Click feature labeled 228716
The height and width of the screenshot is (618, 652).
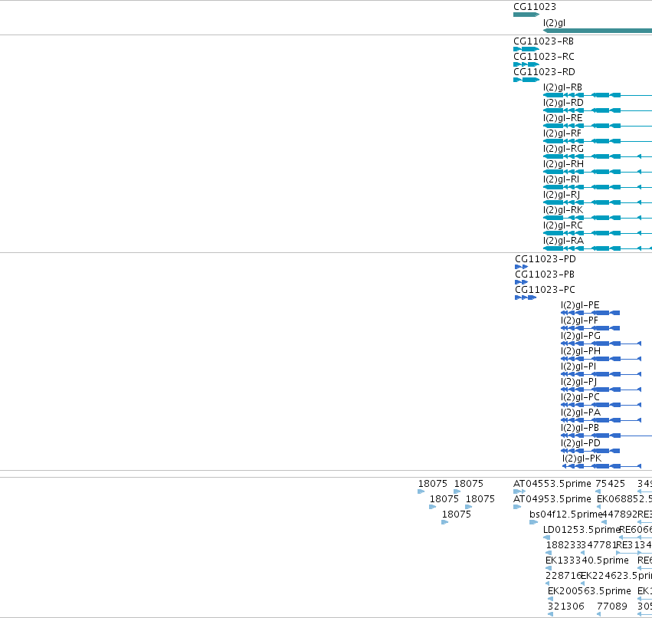coord(547,583)
